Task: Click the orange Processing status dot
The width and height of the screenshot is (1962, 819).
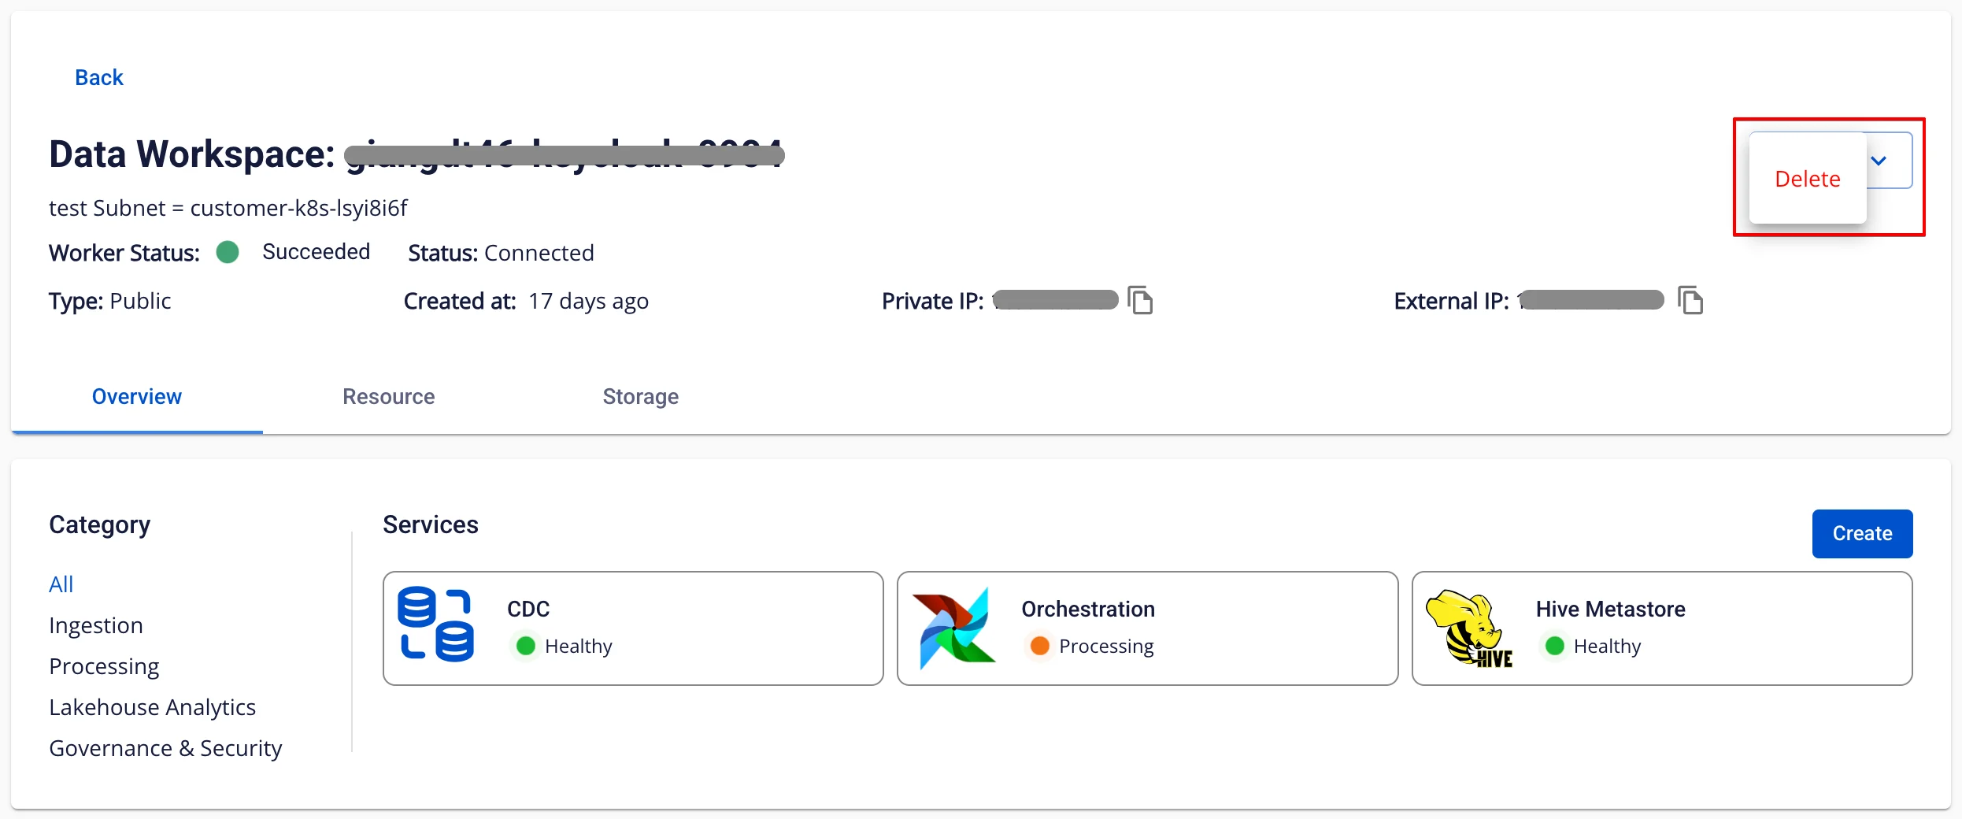Action: point(1040,646)
